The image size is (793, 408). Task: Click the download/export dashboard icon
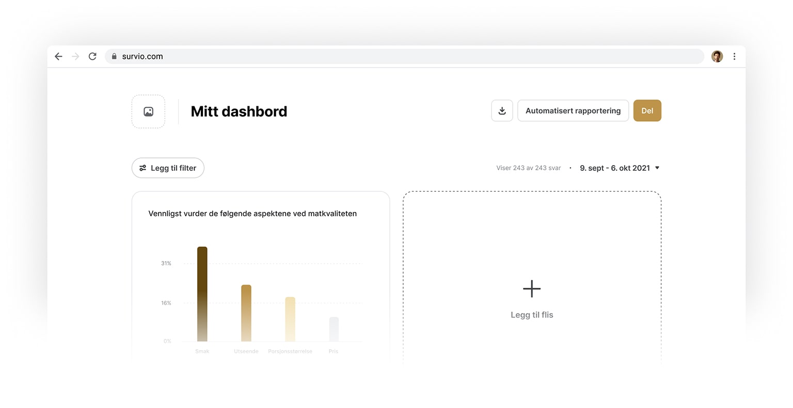tap(501, 110)
